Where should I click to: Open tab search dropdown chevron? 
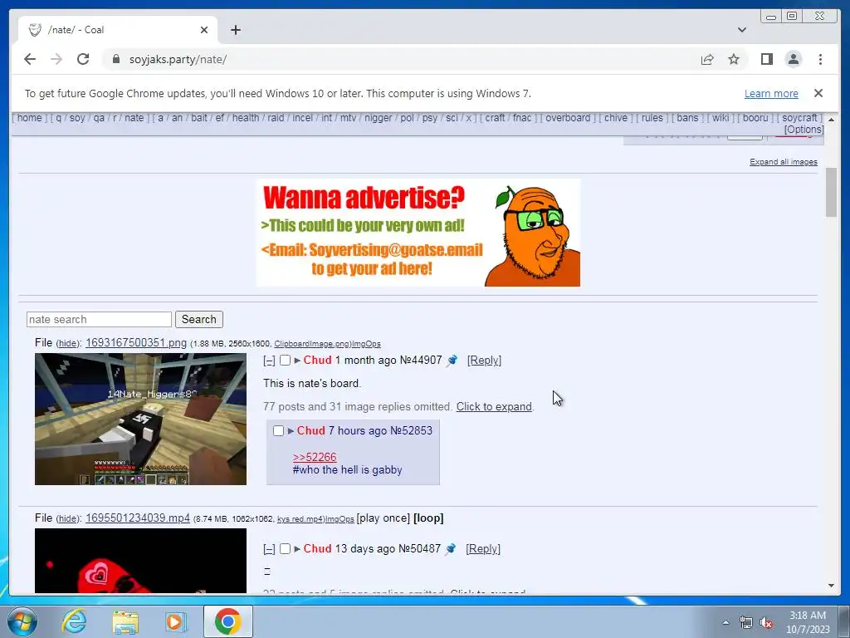pos(742,30)
